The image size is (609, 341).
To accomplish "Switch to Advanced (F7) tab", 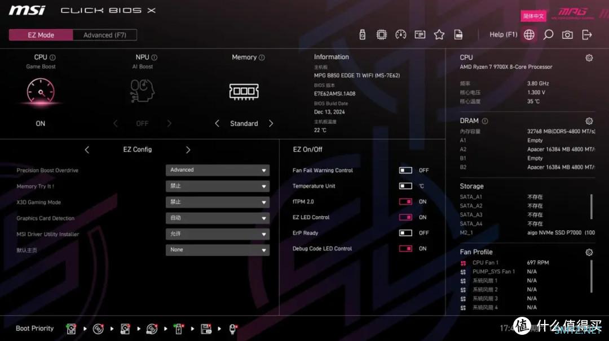I will click(105, 35).
